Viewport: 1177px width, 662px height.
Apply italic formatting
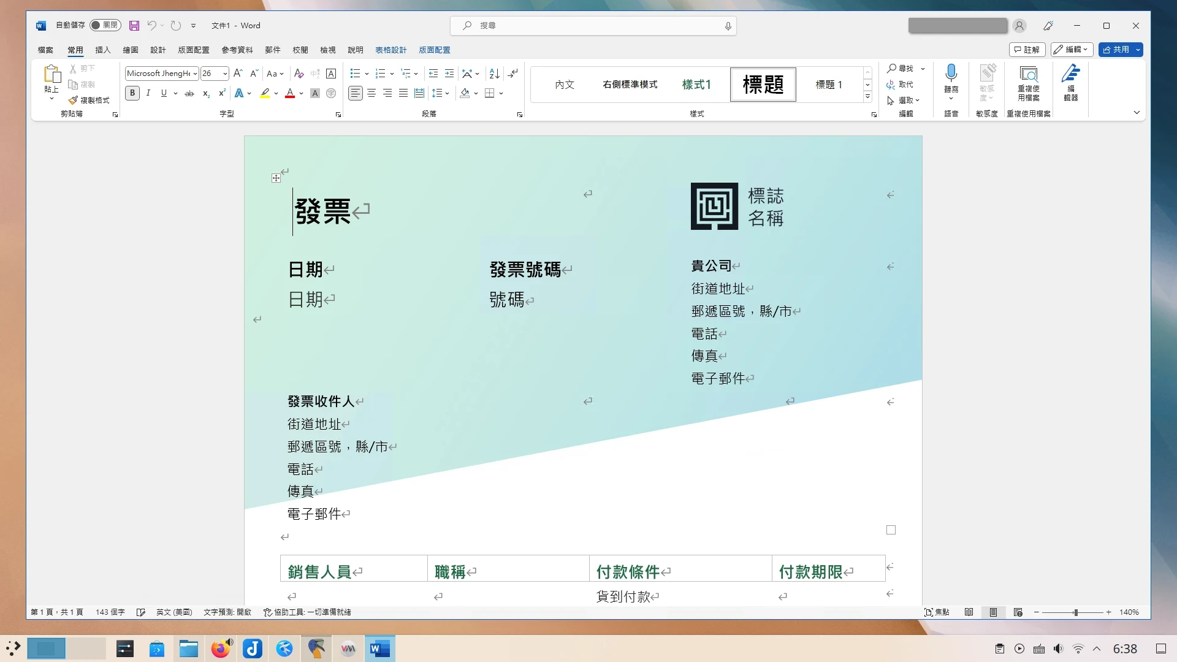point(148,93)
